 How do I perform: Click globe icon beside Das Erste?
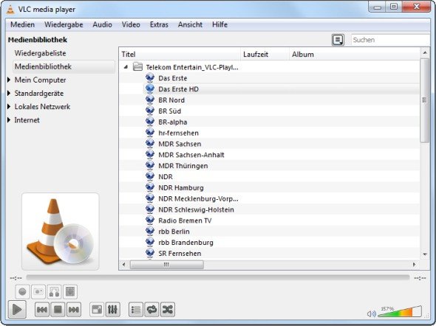click(x=150, y=77)
